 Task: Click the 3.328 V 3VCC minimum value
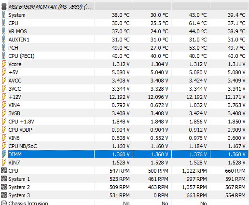tap(159, 89)
